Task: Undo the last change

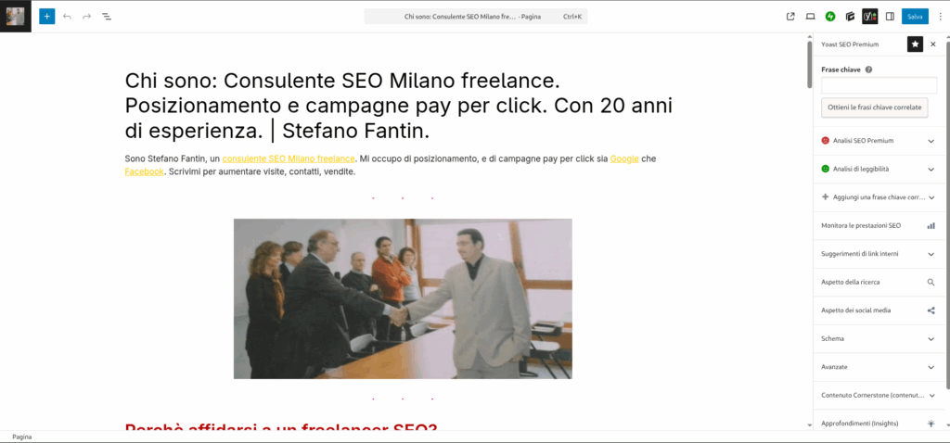Action: click(x=67, y=17)
